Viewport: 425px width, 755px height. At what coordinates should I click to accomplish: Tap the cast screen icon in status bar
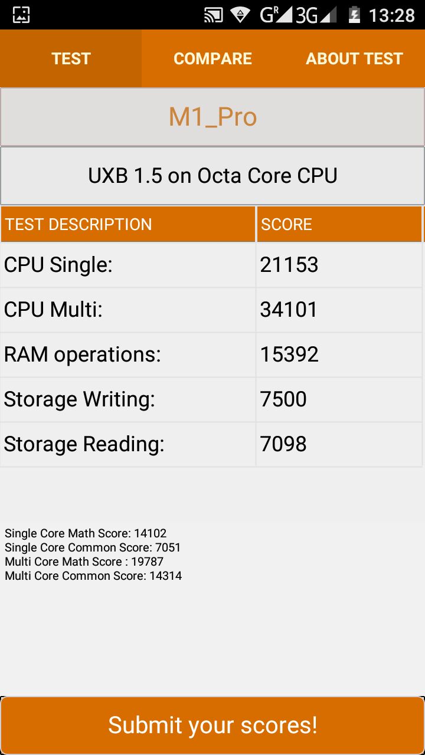pos(213,15)
